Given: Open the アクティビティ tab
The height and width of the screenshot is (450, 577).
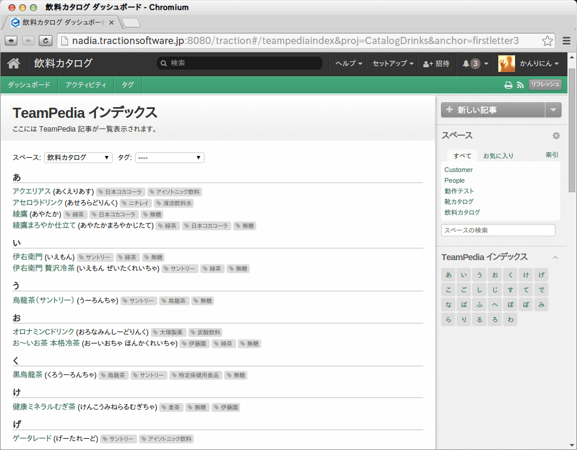Looking at the screenshot, I should (x=86, y=85).
